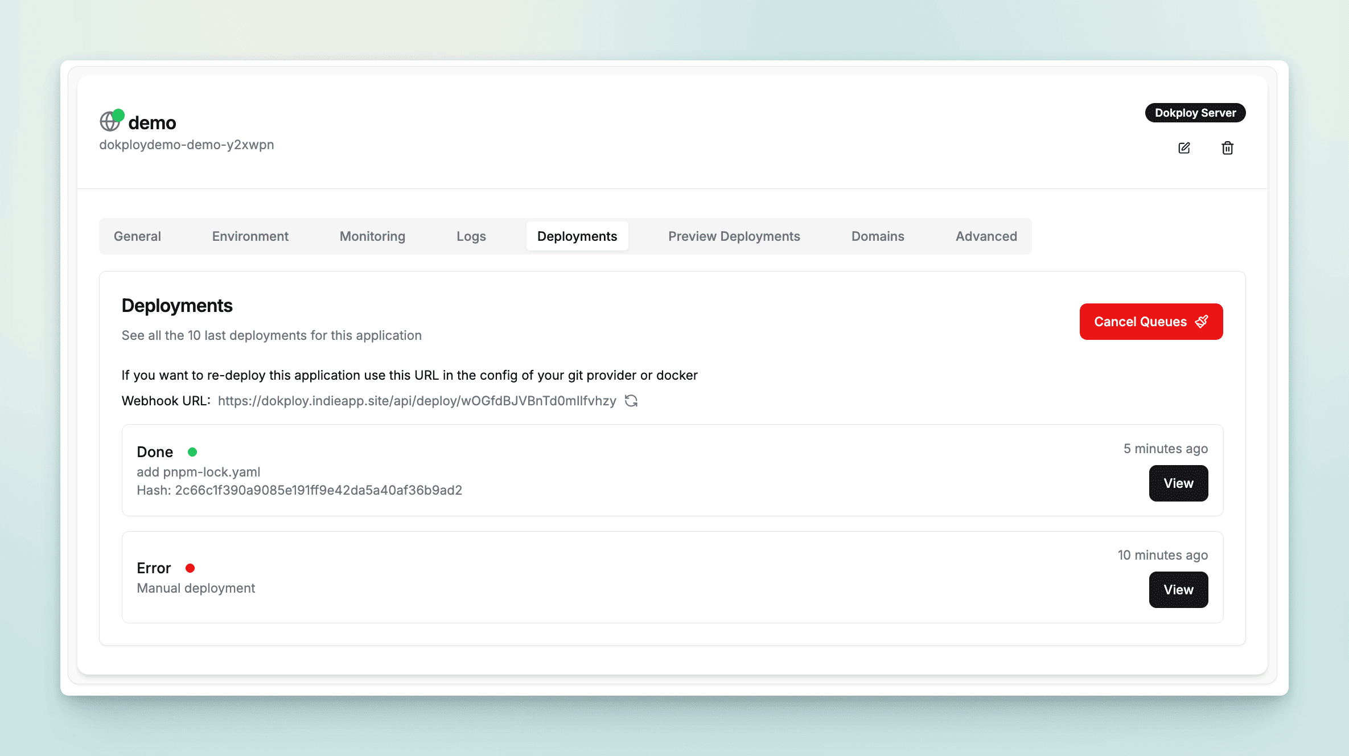Click the edit pencil icon
The image size is (1349, 756).
click(1184, 148)
